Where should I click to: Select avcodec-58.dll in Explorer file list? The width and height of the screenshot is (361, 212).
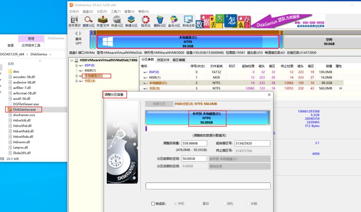pos(24,77)
